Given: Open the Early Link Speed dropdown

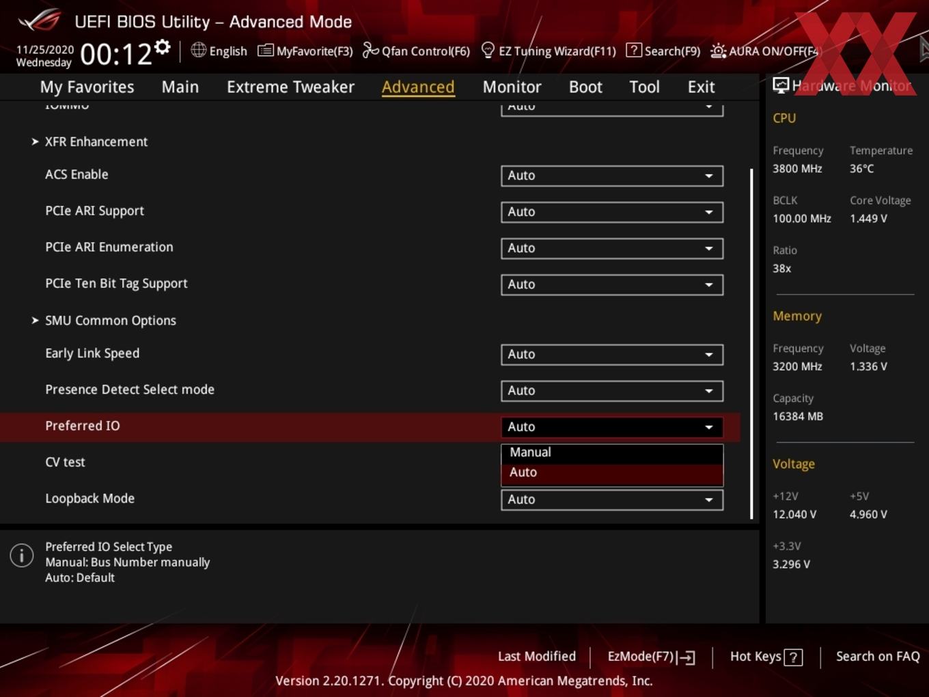Looking at the screenshot, I should 612,355.
